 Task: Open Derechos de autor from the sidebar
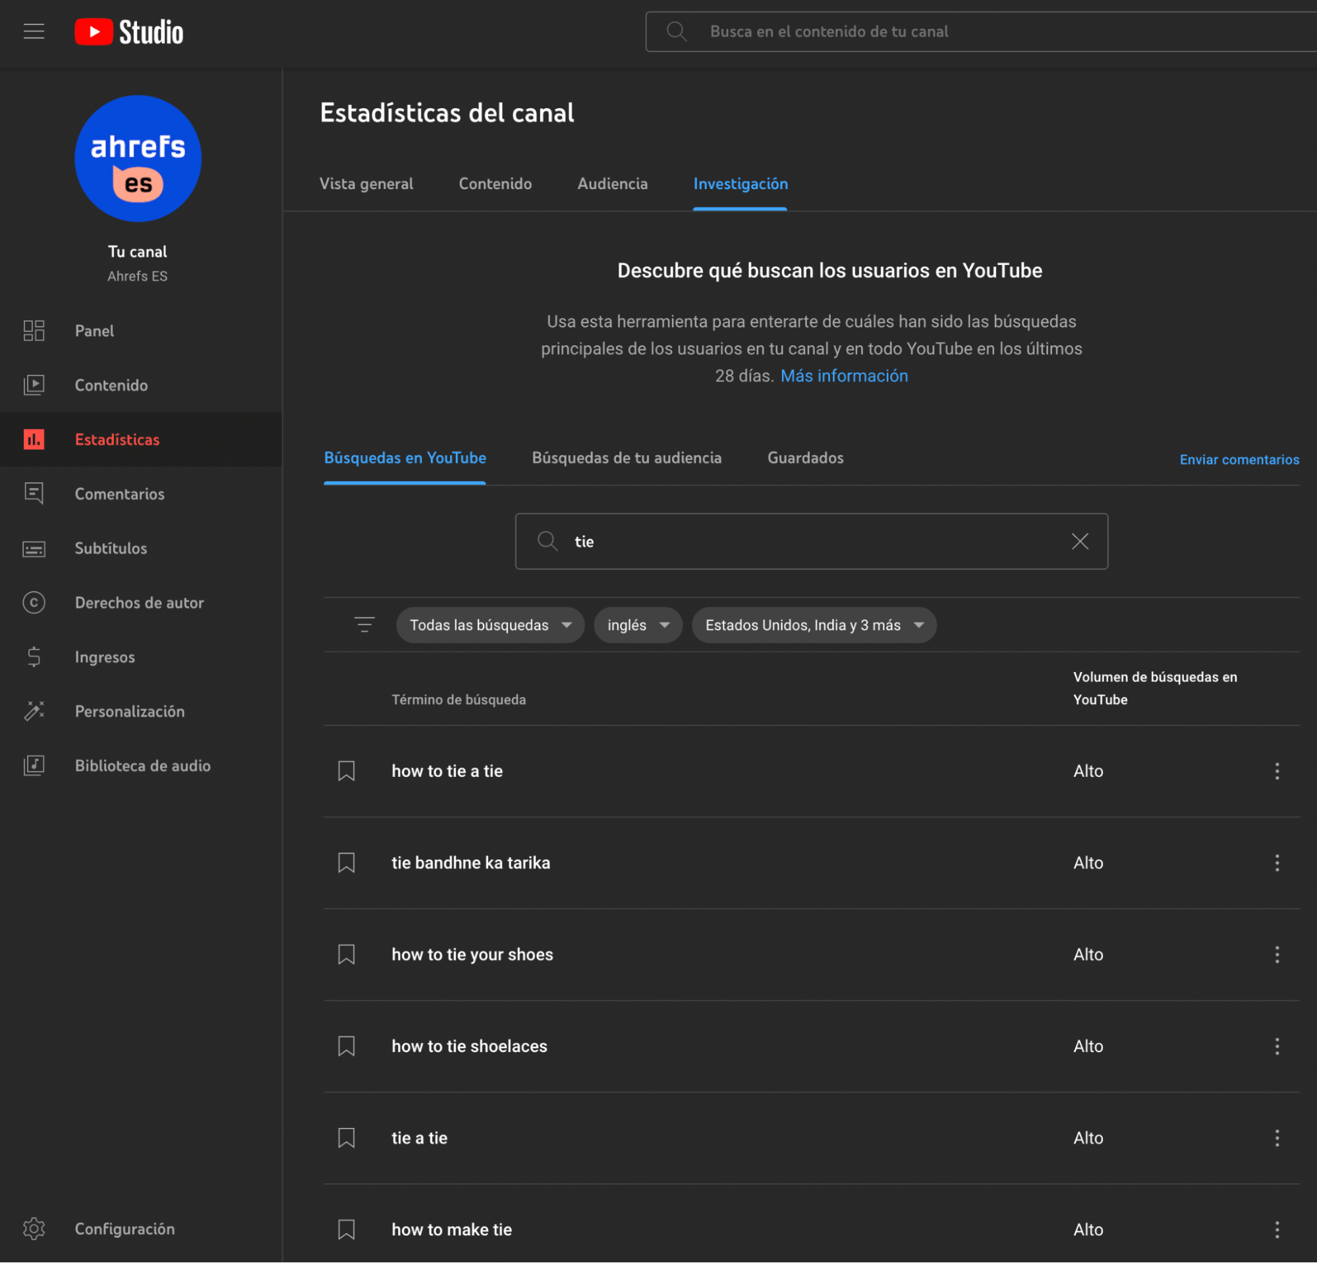click(x=139, y=603)
